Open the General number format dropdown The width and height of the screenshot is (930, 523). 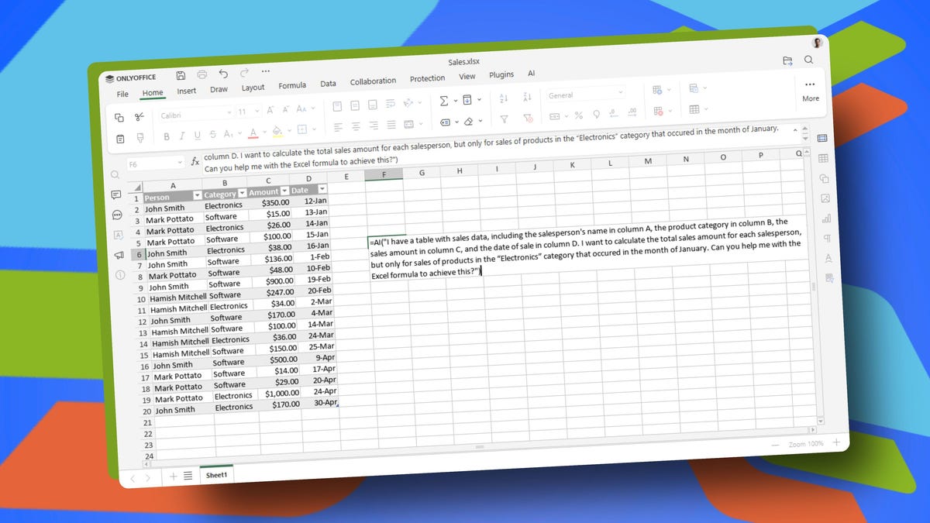click(x=585, y=95)
